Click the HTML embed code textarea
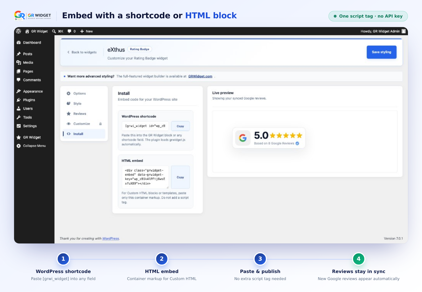The image size is (422, 292). point(146,177)
